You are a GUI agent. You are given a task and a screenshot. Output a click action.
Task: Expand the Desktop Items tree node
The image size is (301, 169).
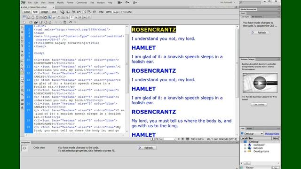(245, 151)
